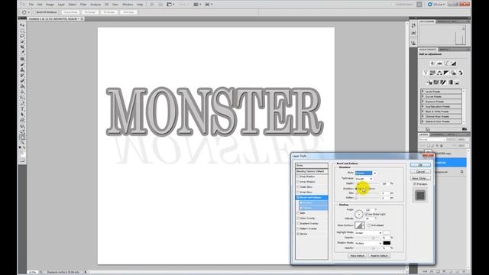489x275 pixels.
Task: Click the New Style button
Action: [420, 178]
